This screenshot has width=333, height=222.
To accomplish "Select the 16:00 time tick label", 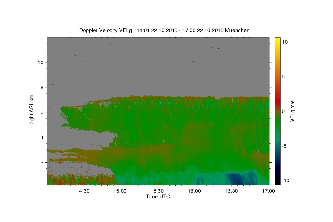I will point(194,191).
